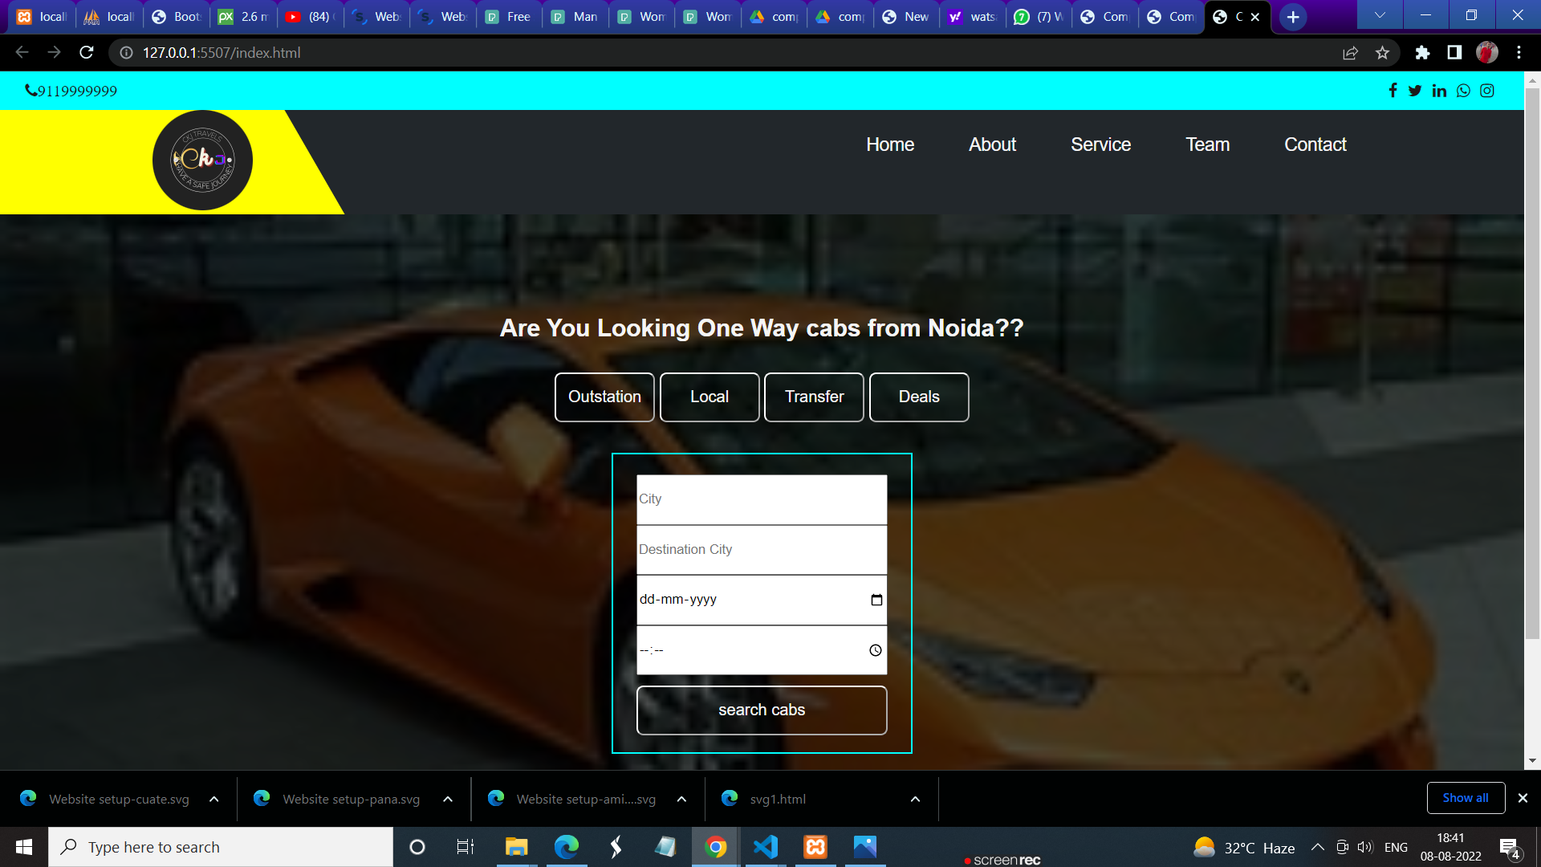Go to About nav link
The height and width of the screenshot is (867, 1541).
(x=992, y=144)
